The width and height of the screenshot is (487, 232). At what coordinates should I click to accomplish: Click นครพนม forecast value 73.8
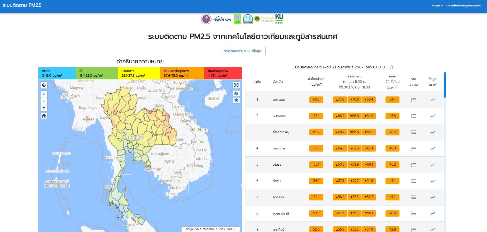pyautogui.click(x=340, y=100)
